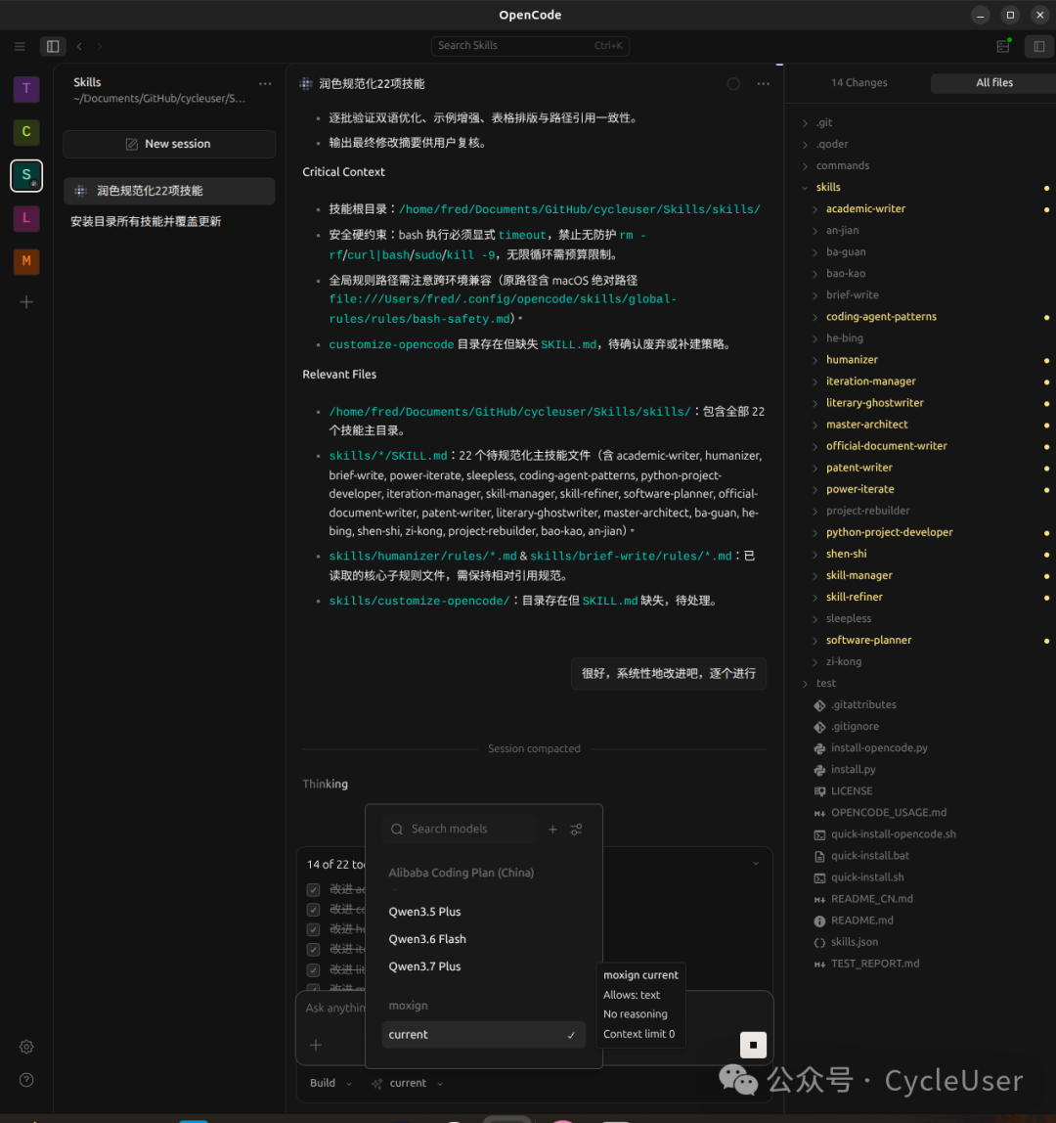Viewport: 1056px width, 1123px height.
Task: Open Skills project options ellipsis
Action: pyautogui.click(x=265, y=84)
